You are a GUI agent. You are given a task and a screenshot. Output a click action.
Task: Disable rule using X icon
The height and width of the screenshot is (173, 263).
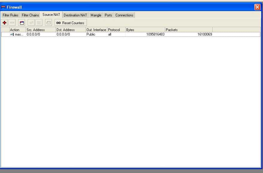[x=39, y=23]
